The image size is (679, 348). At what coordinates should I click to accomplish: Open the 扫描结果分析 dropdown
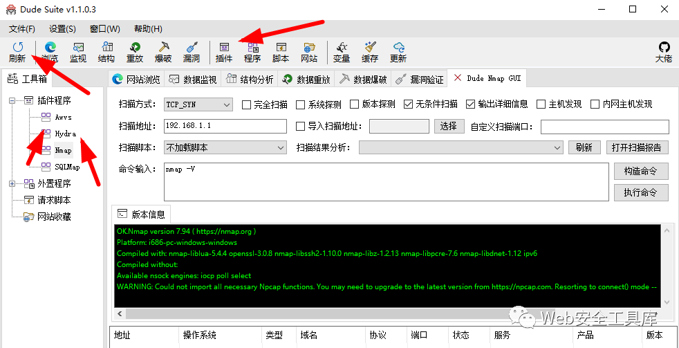pos(461,148)
